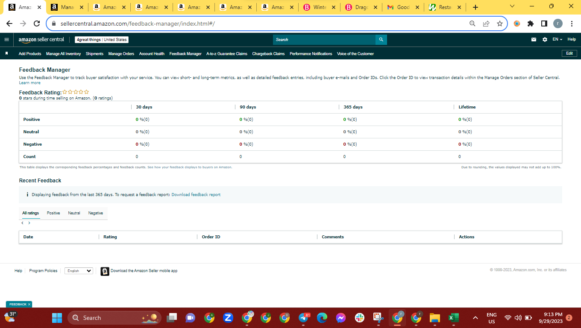Viewport: 581px width, 328px height.
Task: Open the Chrome profile avatar
Action: coord(558,23)
